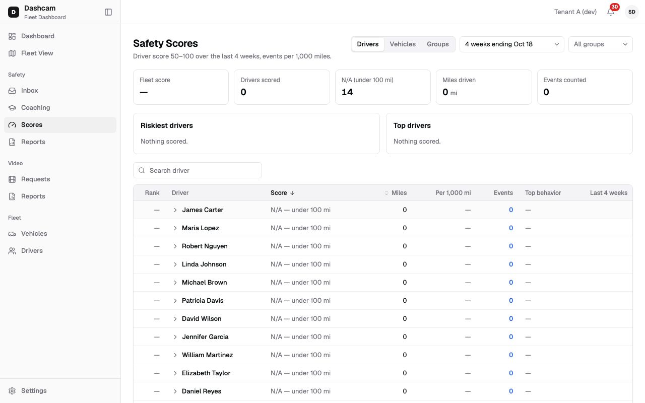The image size is (645, 403).
Task: Open the All groups dropdown
Action: pos(601,44)
